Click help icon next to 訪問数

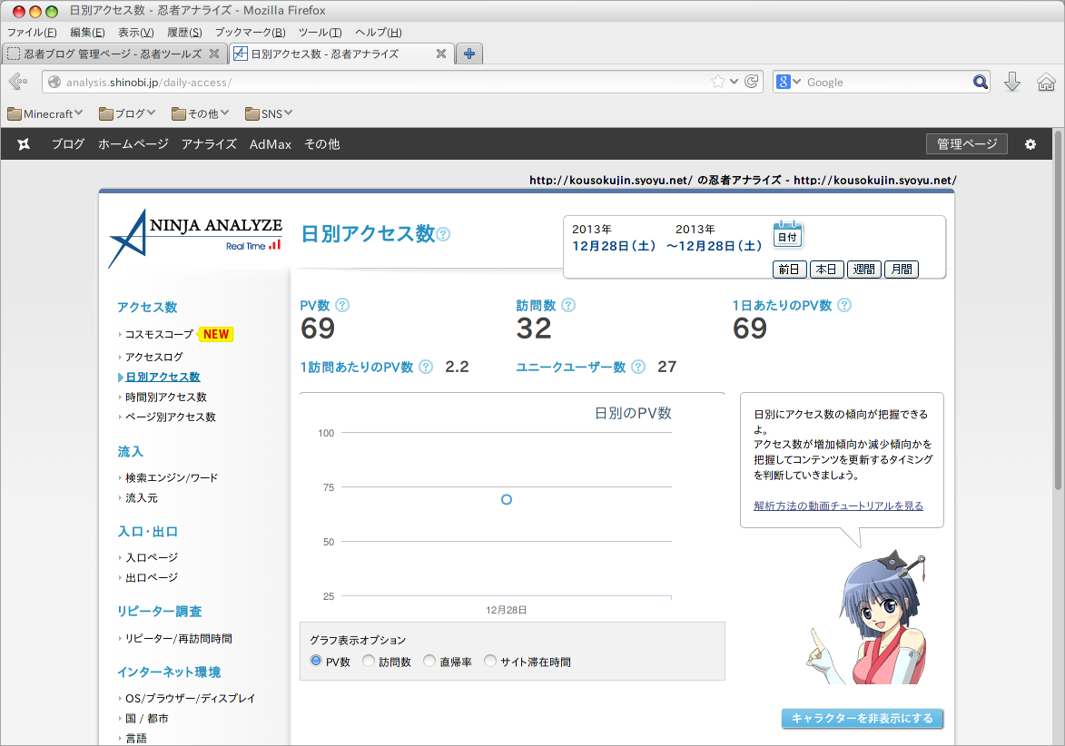568,305
